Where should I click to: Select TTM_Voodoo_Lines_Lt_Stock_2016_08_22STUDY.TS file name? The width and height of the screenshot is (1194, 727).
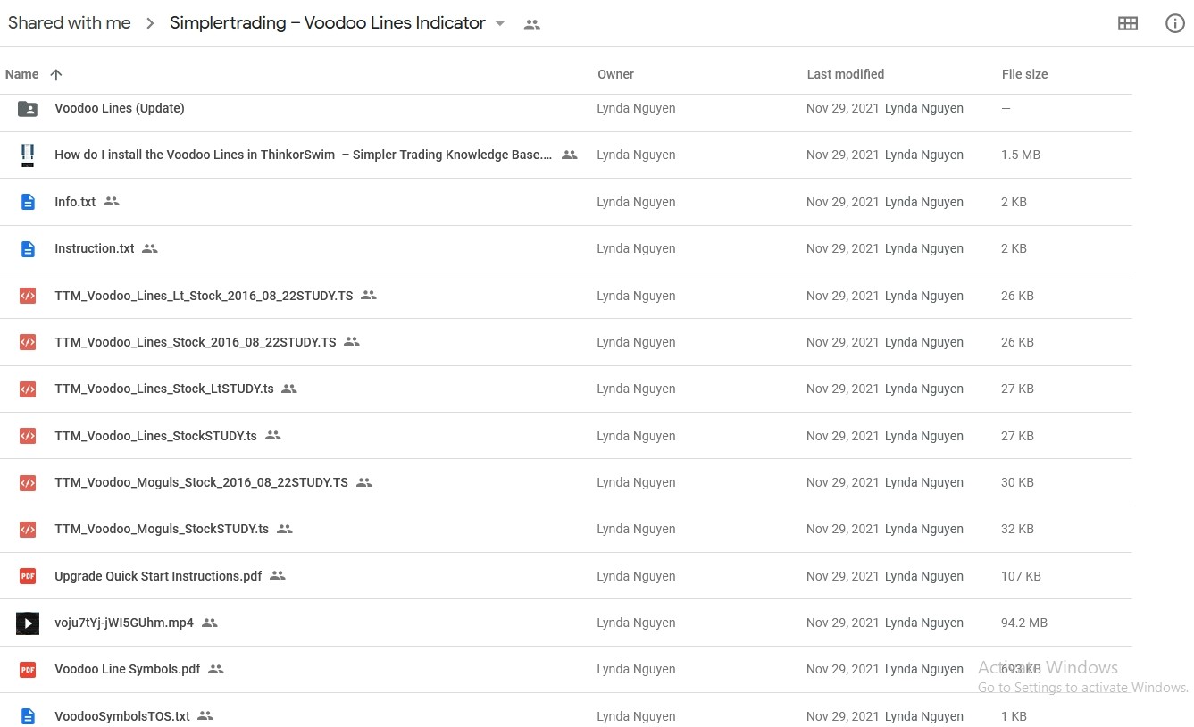point(204,296)
